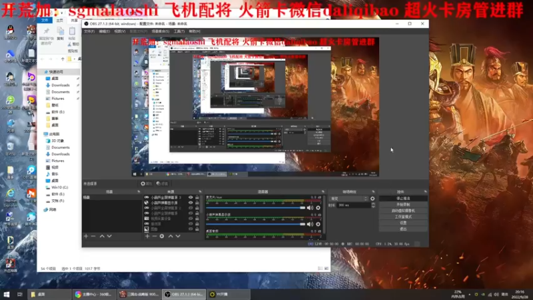Open the 视图(V) menu in OBS
The width and height of the screenshot is (533, 300).
pos(120,31)
